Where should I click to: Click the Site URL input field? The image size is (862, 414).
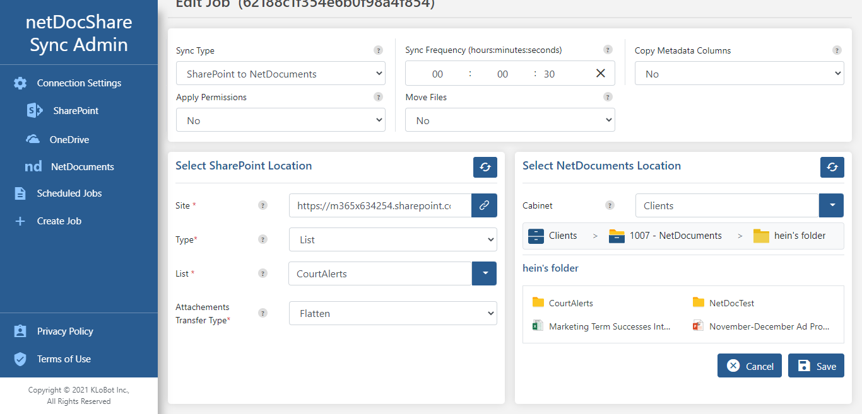380,205
